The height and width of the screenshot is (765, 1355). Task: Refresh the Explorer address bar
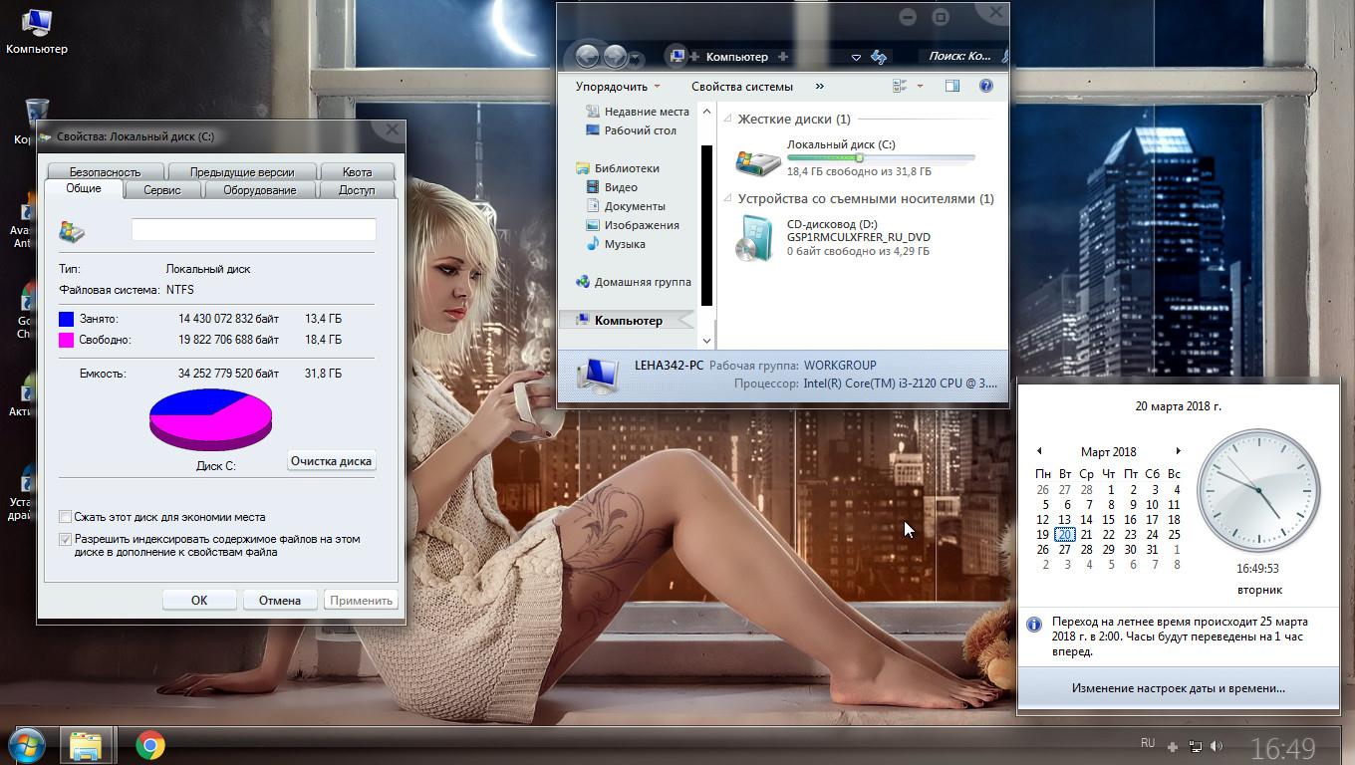click(x=879, y=57)
